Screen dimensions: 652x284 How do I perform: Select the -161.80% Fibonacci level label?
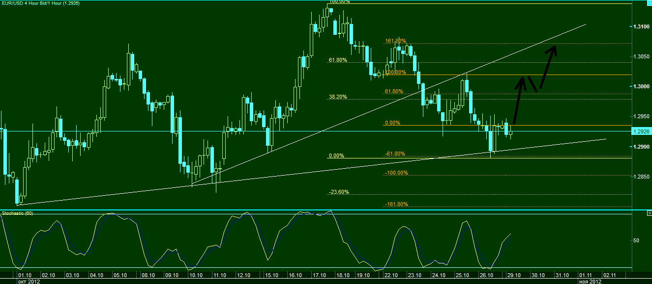396,204
